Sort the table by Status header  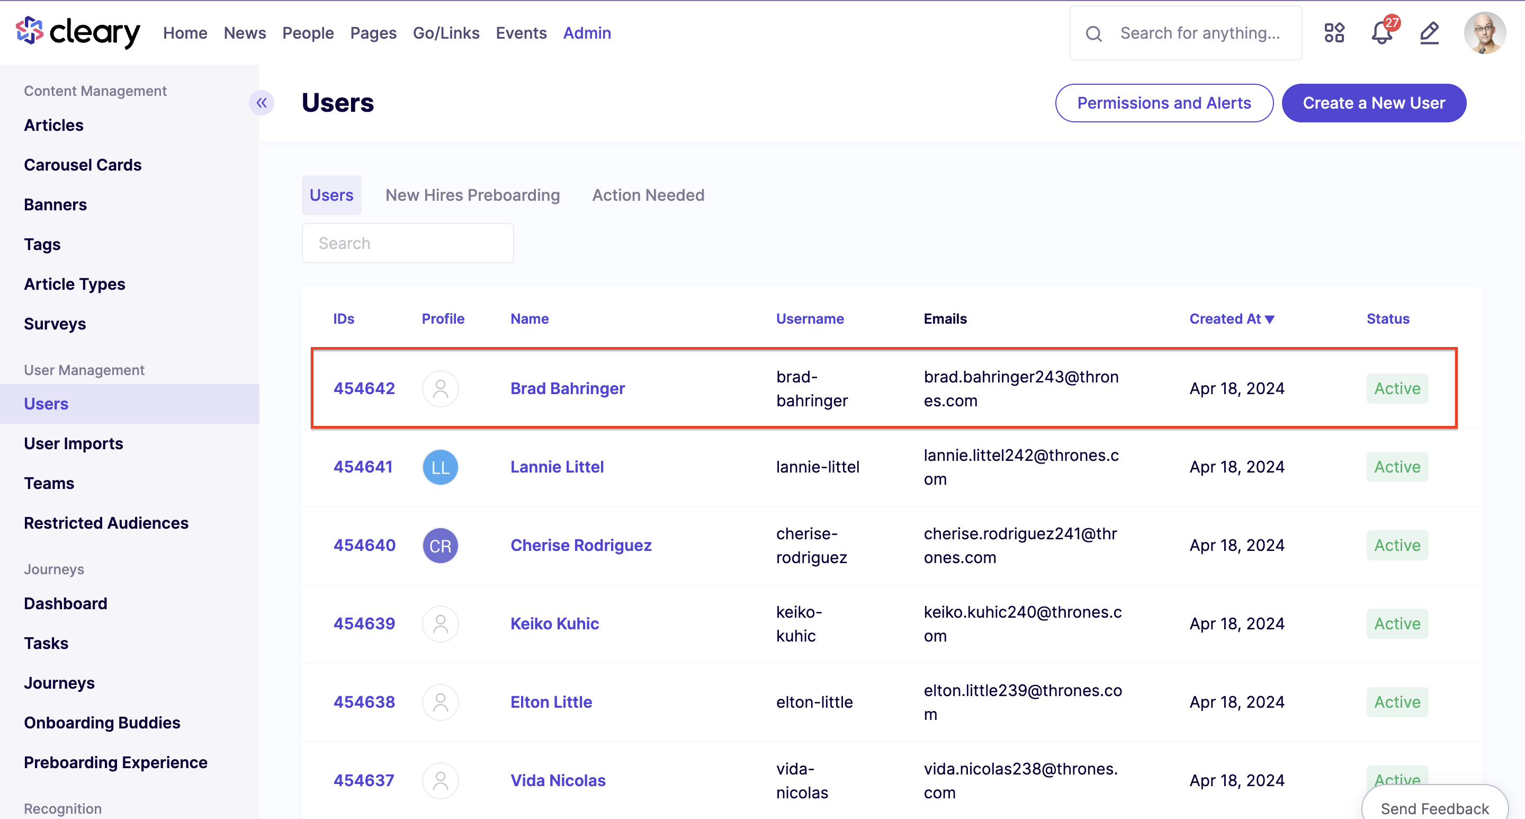[1388, 318]
